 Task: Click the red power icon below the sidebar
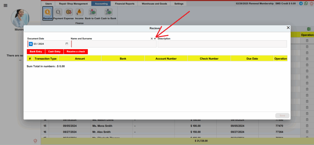point(35,141)
